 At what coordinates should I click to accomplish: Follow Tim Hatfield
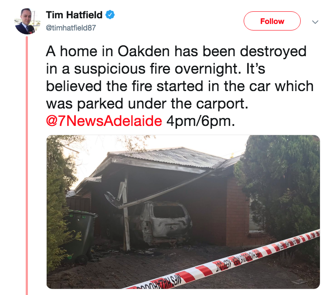pos(272,21)
